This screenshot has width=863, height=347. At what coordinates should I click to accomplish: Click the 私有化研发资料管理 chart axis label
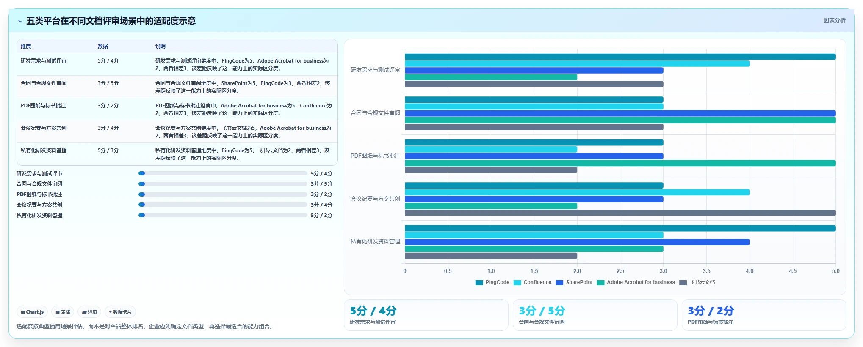(375, 242)
